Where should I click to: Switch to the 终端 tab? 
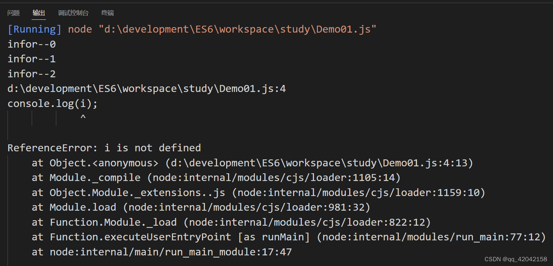click(x=108, y=13)
